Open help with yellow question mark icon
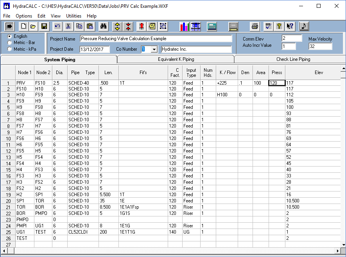The image size is (346, 257). 279,27
